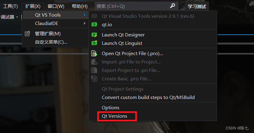The width and height of the screenshot is (254, 133).
Task: Click the Export Project to .pri icon
Action: point(94,70)
